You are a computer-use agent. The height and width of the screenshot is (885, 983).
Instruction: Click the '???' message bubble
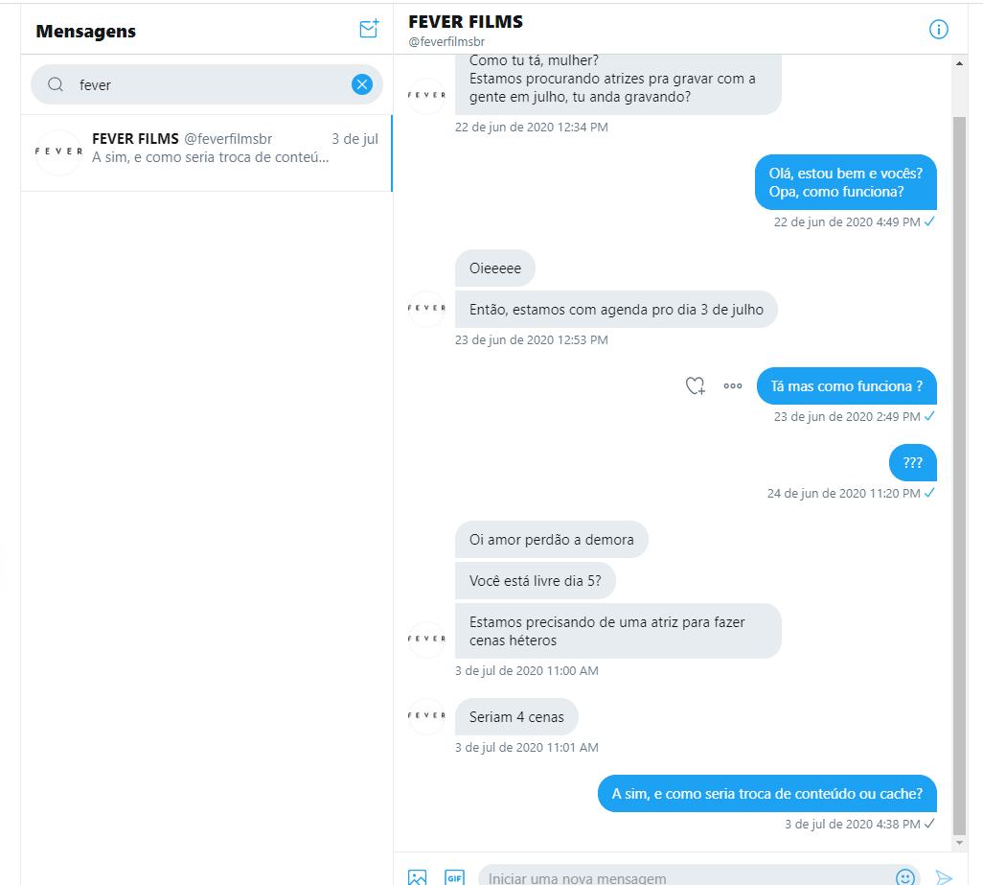pos(913,462)
